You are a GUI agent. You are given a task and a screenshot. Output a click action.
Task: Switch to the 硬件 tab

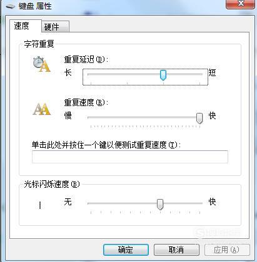[x=55, y=27]
